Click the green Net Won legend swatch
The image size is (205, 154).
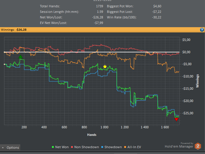53,147
